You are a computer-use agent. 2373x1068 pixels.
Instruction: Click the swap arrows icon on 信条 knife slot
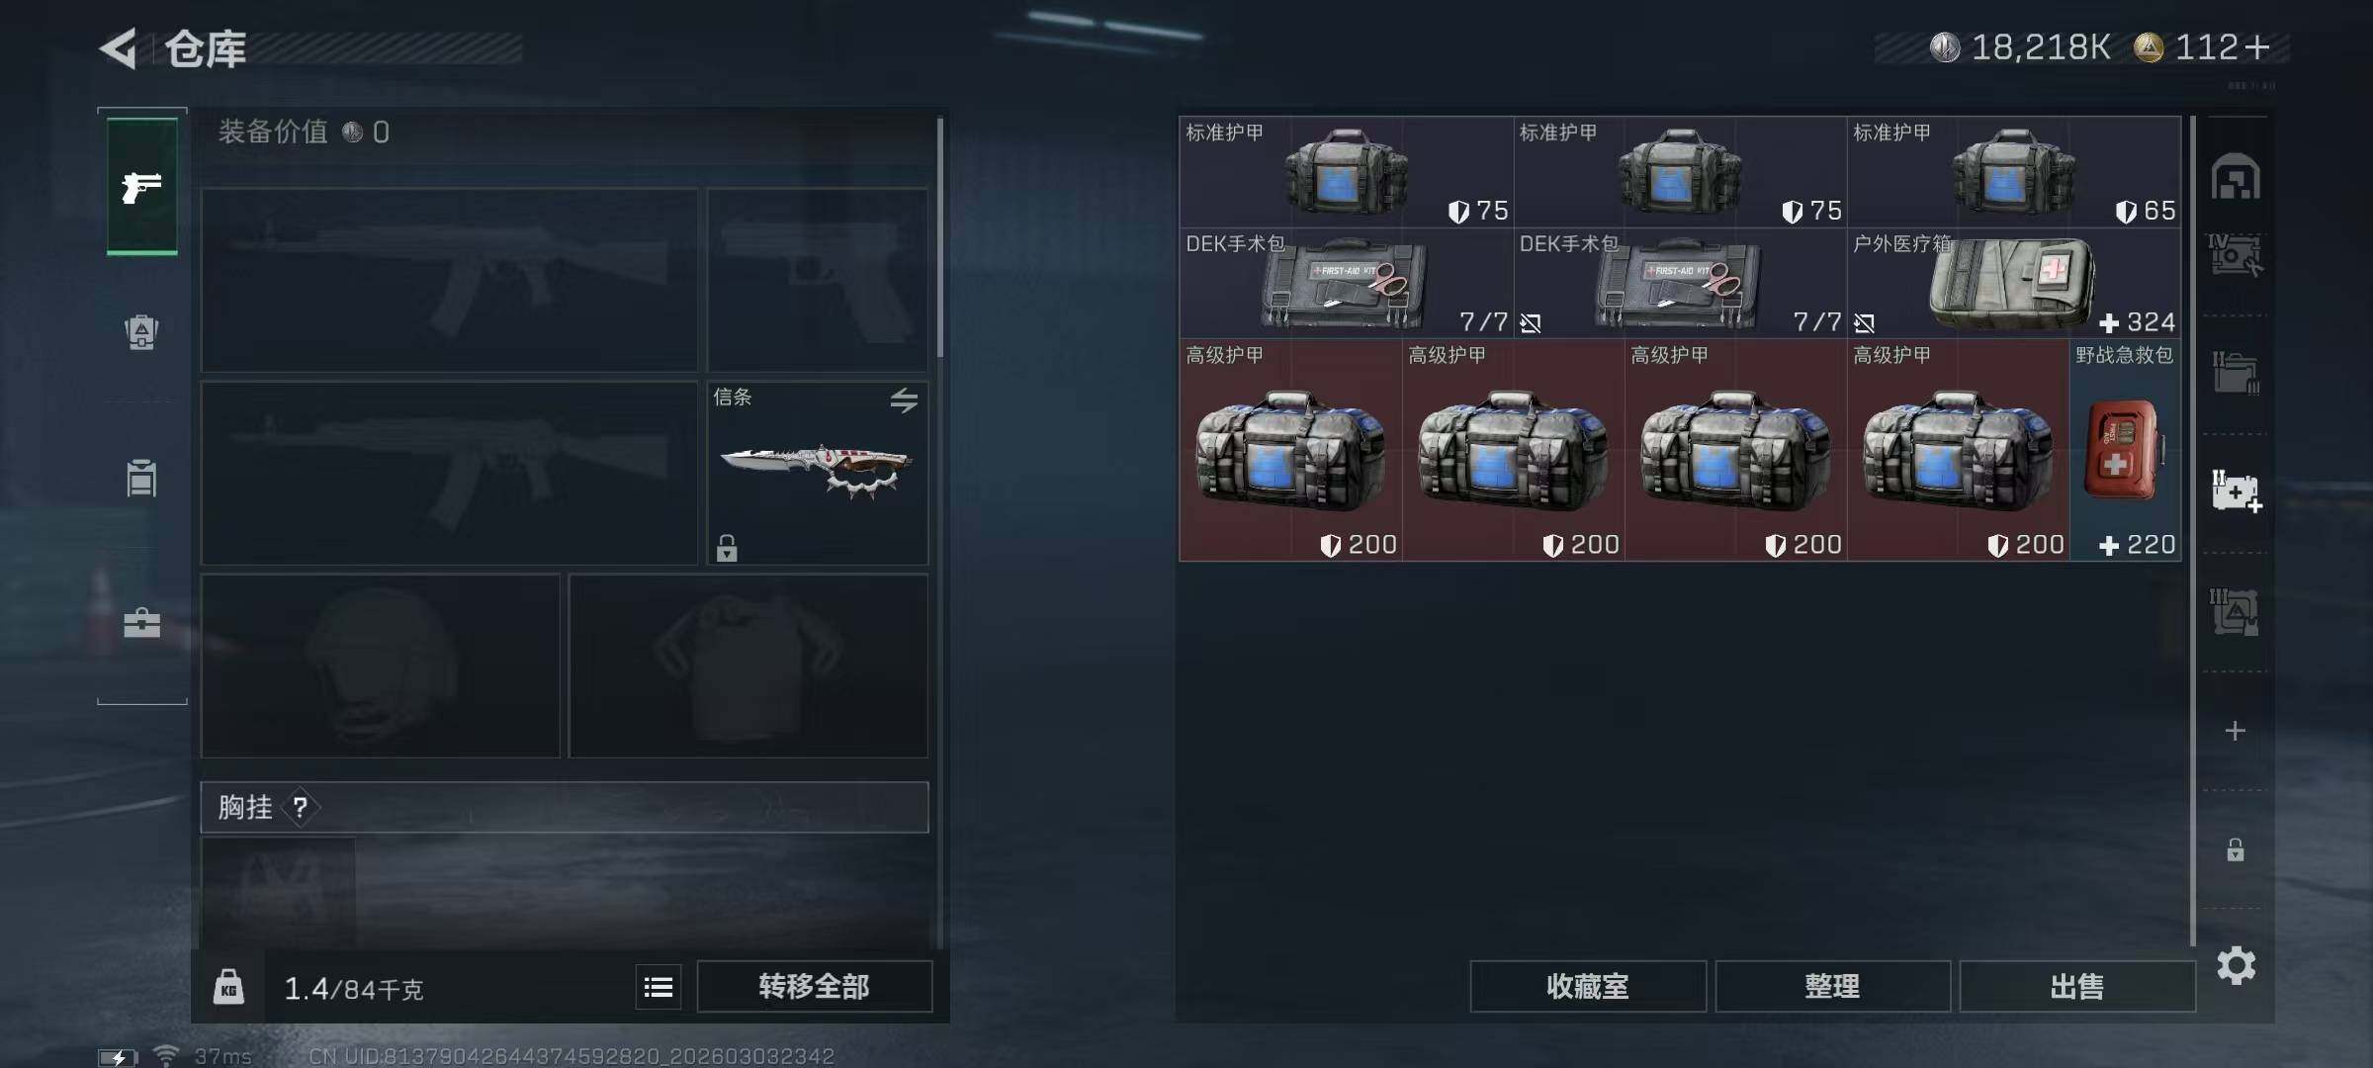[x=904, y=400]
